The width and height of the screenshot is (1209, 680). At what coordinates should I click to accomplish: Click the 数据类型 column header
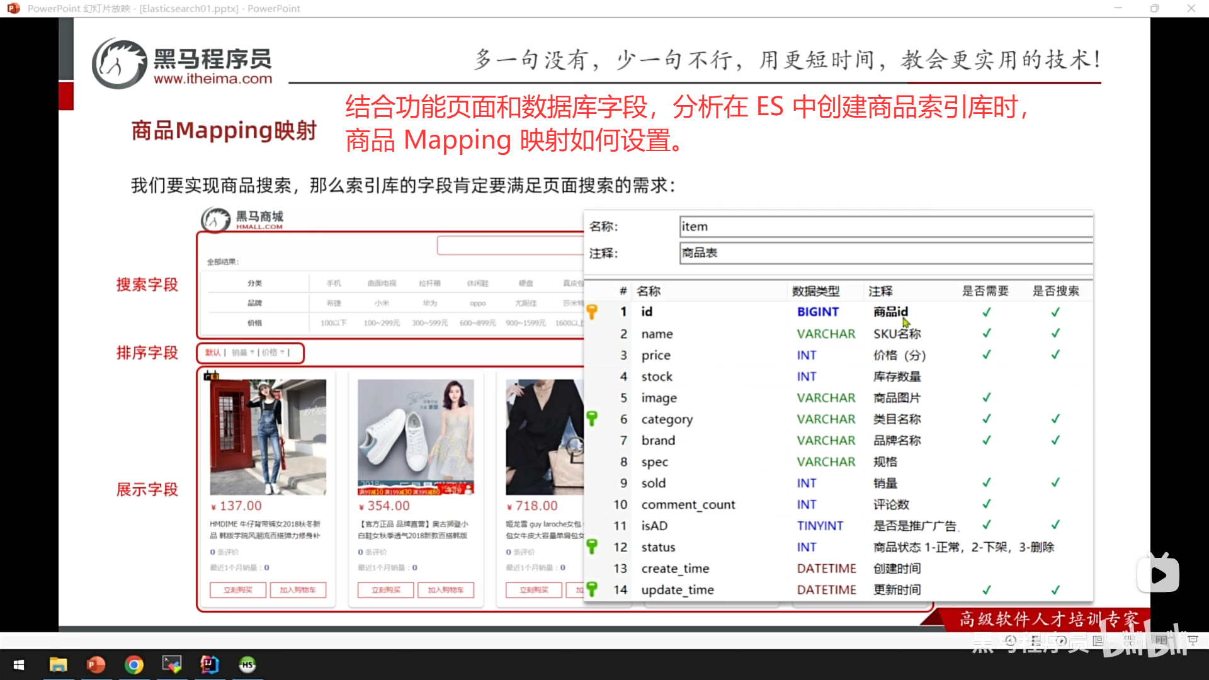coord(815,291)
